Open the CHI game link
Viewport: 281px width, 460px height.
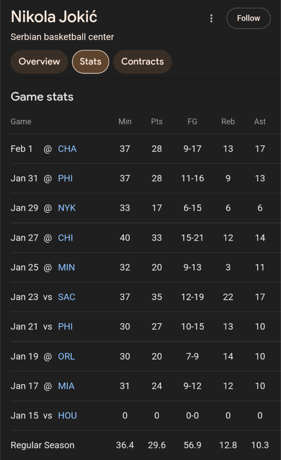pyautogui.click(x=65, y=238)
